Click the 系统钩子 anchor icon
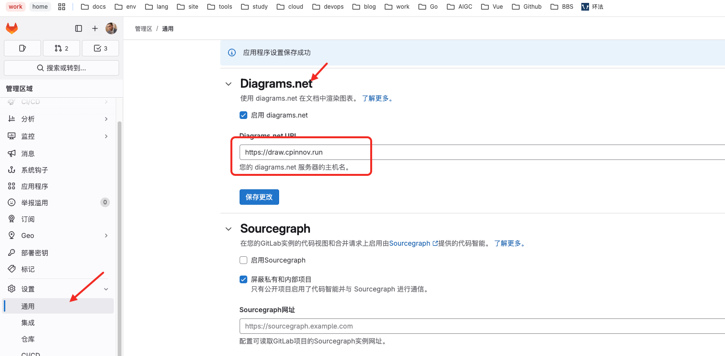Screen dimensions: 725x356 [12, 170]
